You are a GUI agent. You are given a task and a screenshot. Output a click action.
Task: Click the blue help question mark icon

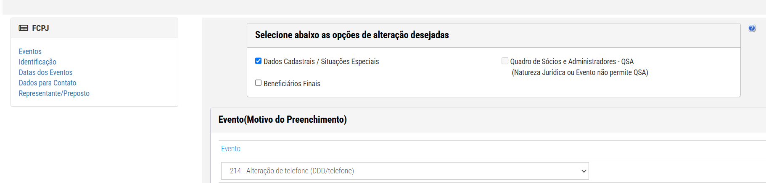coord(752,28)
